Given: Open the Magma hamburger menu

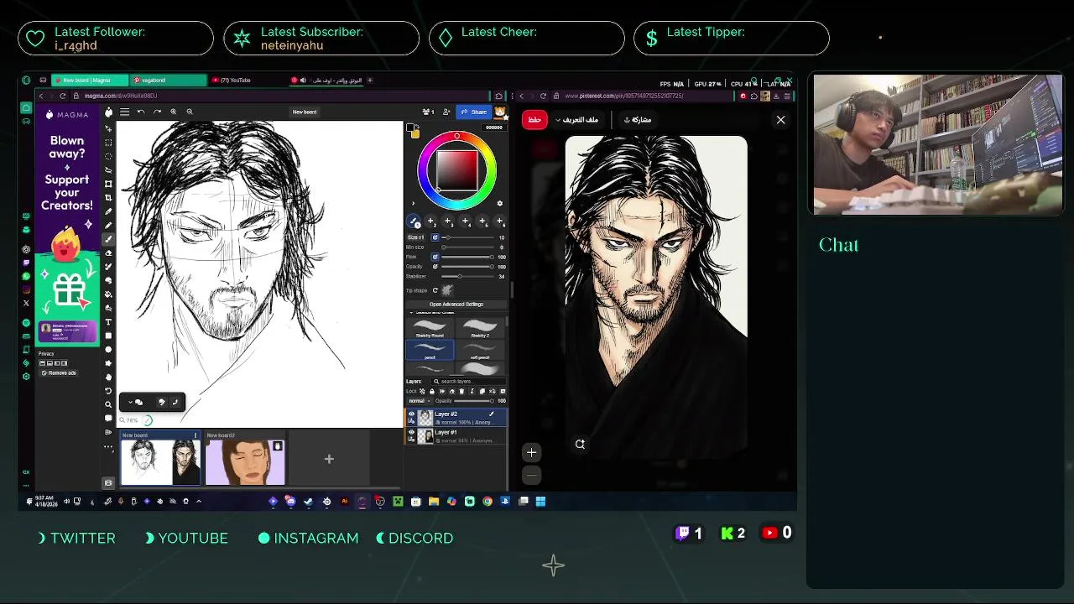Looking at the screenshot, I should tap(125, 112).
